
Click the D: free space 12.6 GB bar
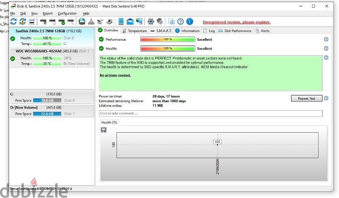pyautogui.click(x=47, y=114)
